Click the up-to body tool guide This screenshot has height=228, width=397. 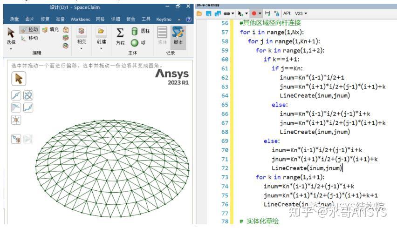point(16,139)
